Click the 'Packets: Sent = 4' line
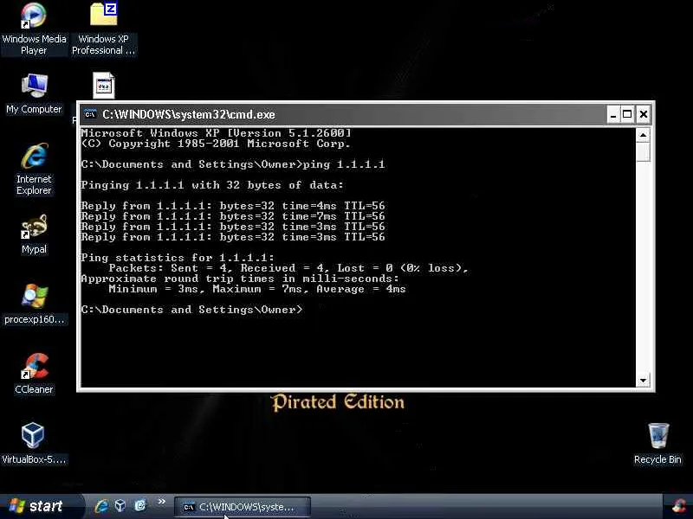Image resolution: width=693 pixels, height=519 pixels. click(288, 268)
